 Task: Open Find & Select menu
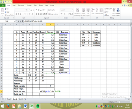[118, 12]
